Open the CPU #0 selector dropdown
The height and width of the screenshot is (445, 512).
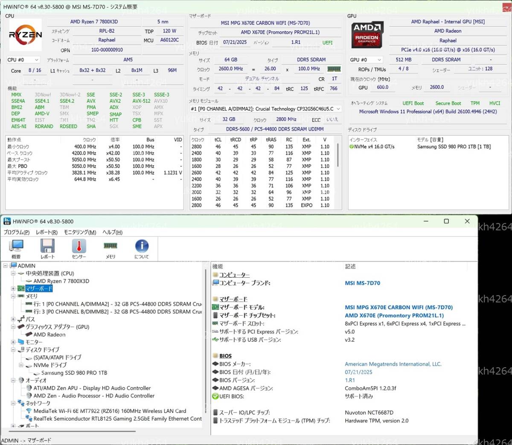click(23, 60)
